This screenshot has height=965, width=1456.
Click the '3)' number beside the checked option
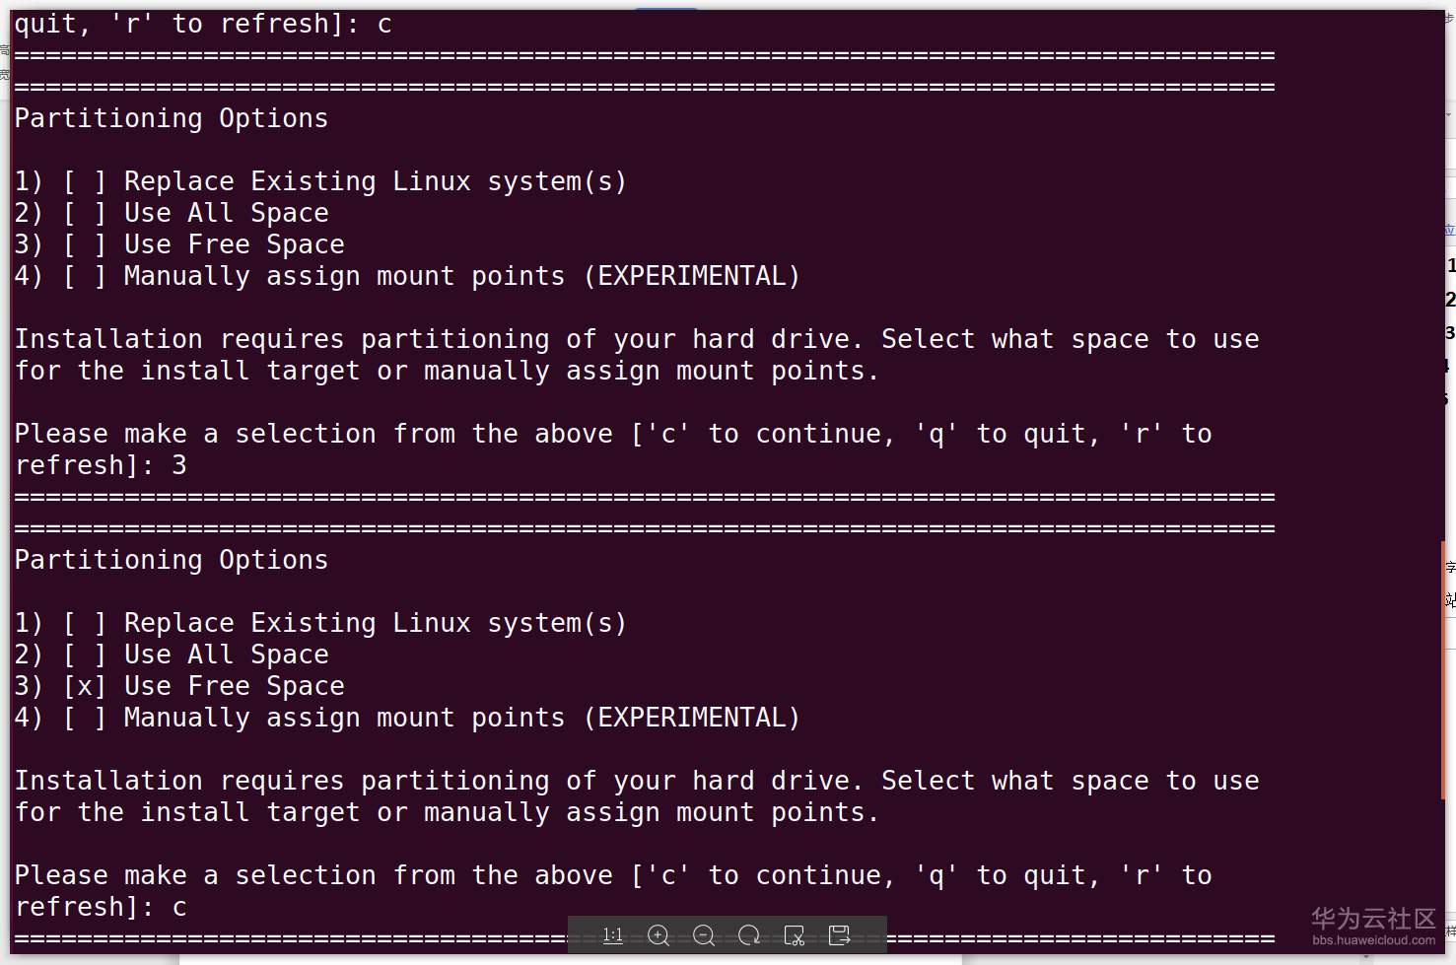[29, 686]
